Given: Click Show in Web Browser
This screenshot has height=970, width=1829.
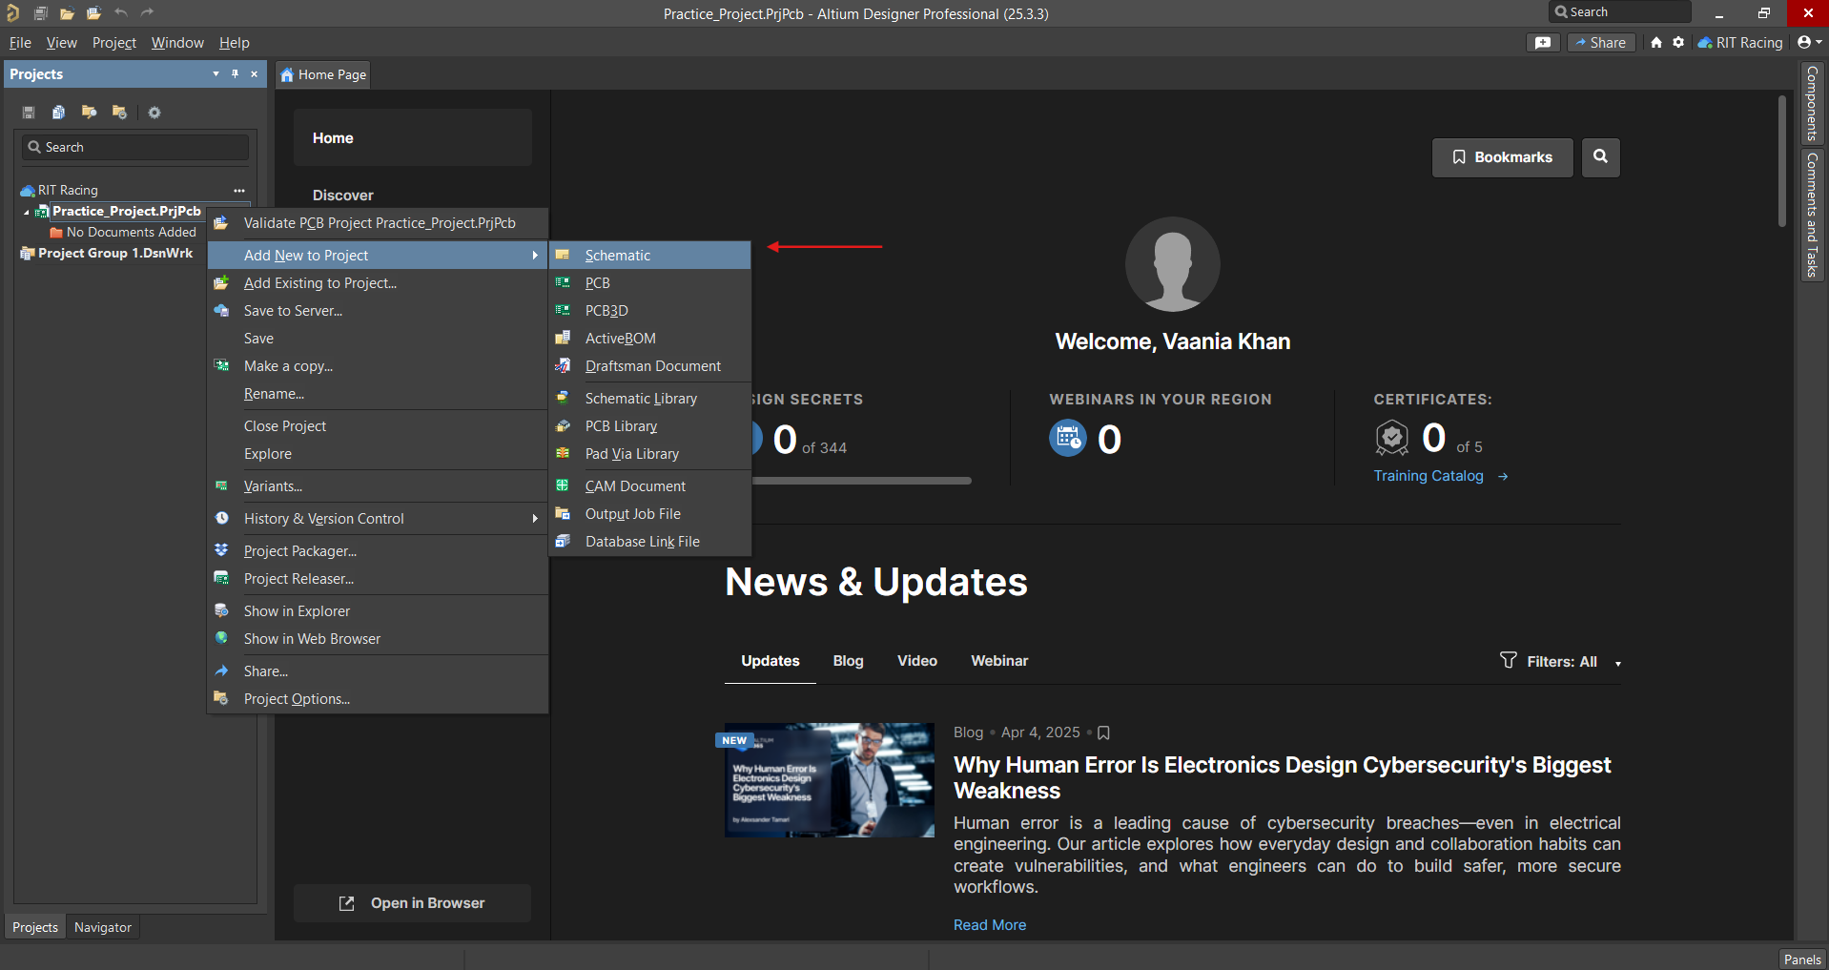Looking at the screenshot, I should pos(378,639).
